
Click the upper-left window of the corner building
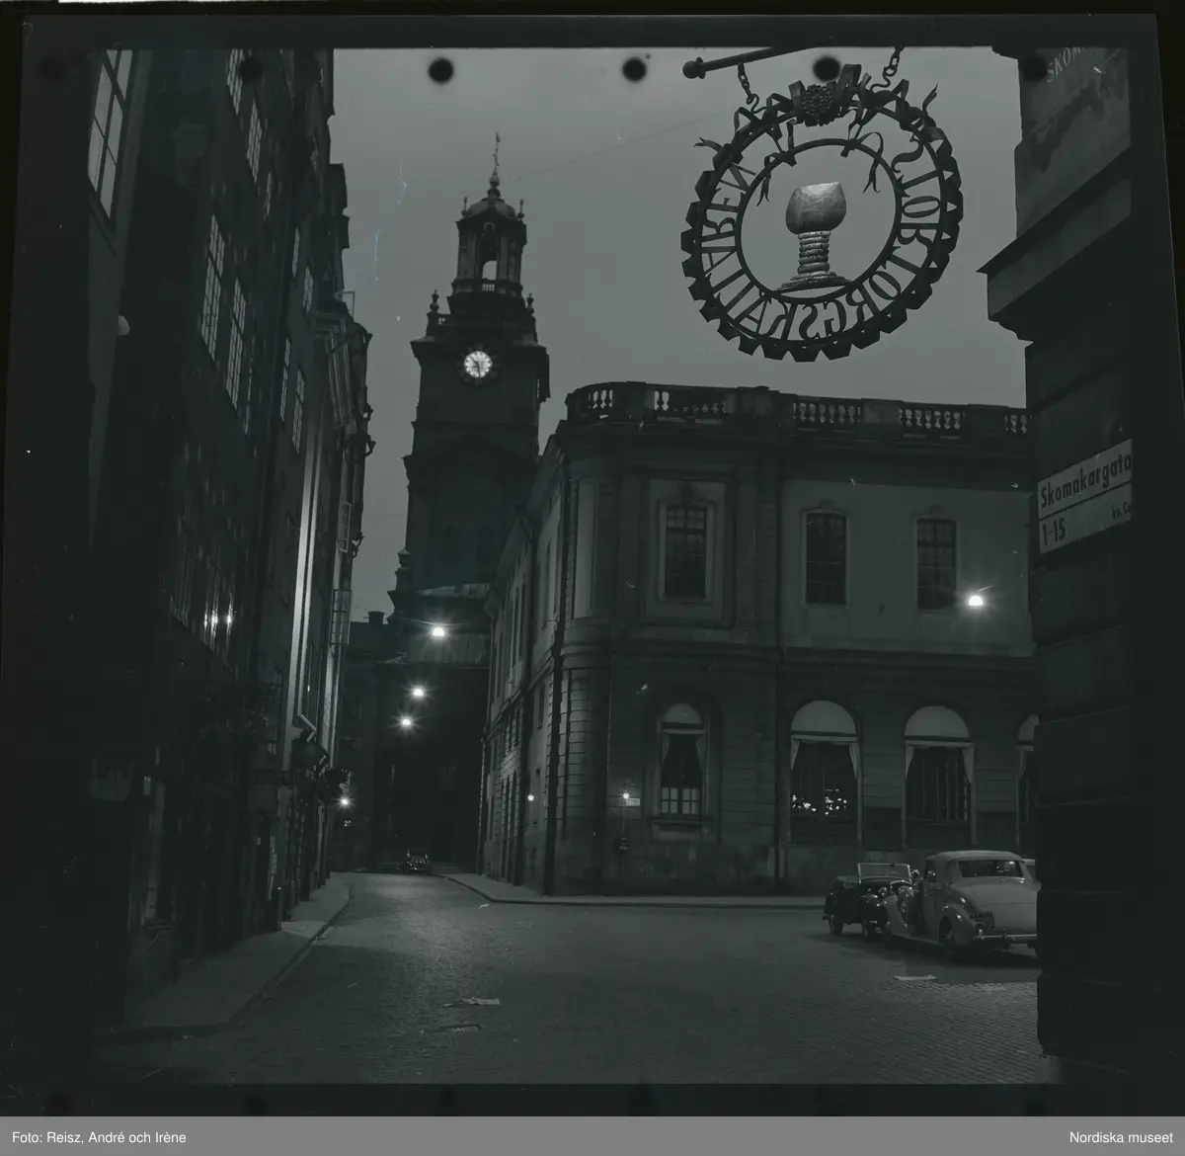pos(685,550)
